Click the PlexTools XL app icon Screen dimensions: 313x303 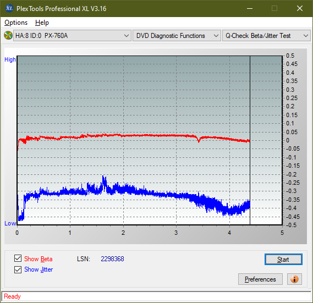point(9,8)
